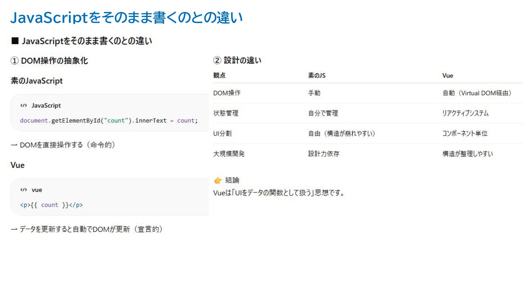
Task: Select the DOM操作 row label in the table
Action: click(227, 93)
